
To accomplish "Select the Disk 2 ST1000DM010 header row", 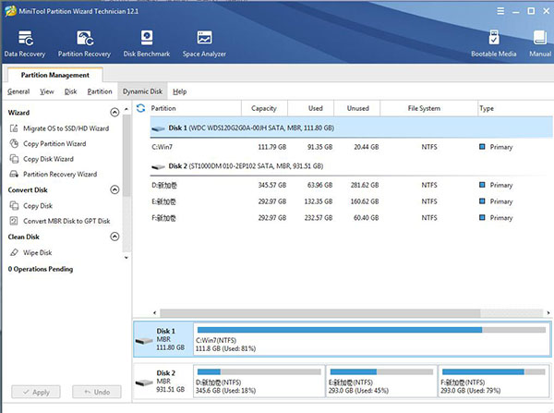I will click(x=351, y=165).
